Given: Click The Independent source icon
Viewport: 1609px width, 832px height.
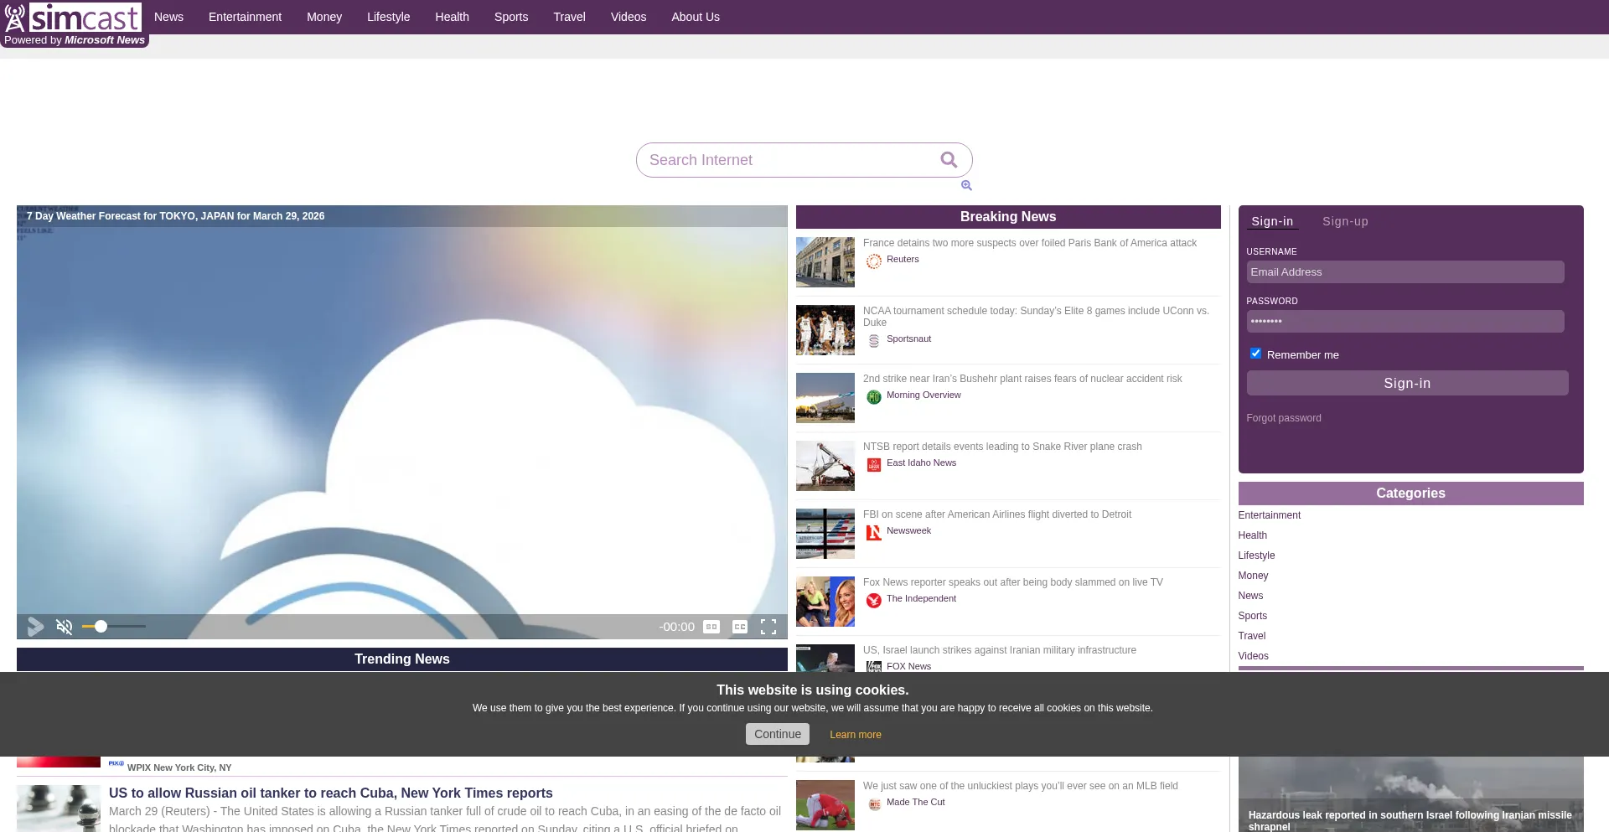Looking at the screenshot, I should (874, 601).
